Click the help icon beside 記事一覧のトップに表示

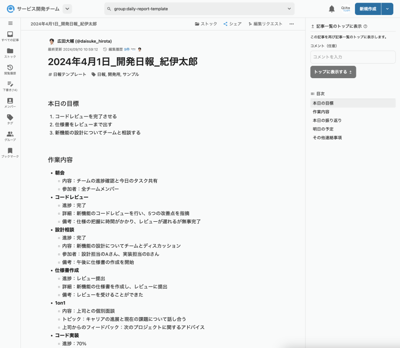[x=365, y=26]
